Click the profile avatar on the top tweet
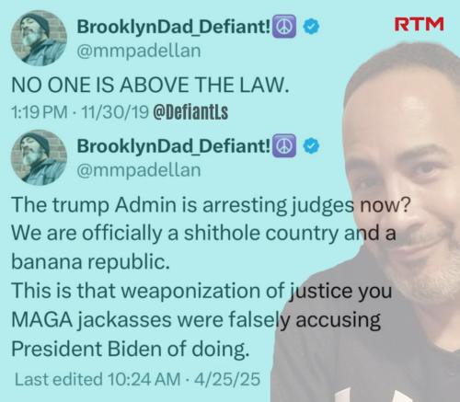Screen dimensions: 460x402 39,39
